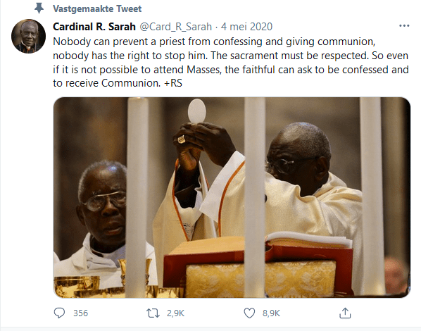The image size is (421, 331).
Task: Click the 356 replies count
Action: pyautogui.click(x=80, y=313)
